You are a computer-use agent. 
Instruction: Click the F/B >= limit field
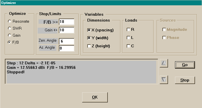[x=67, y=22]
